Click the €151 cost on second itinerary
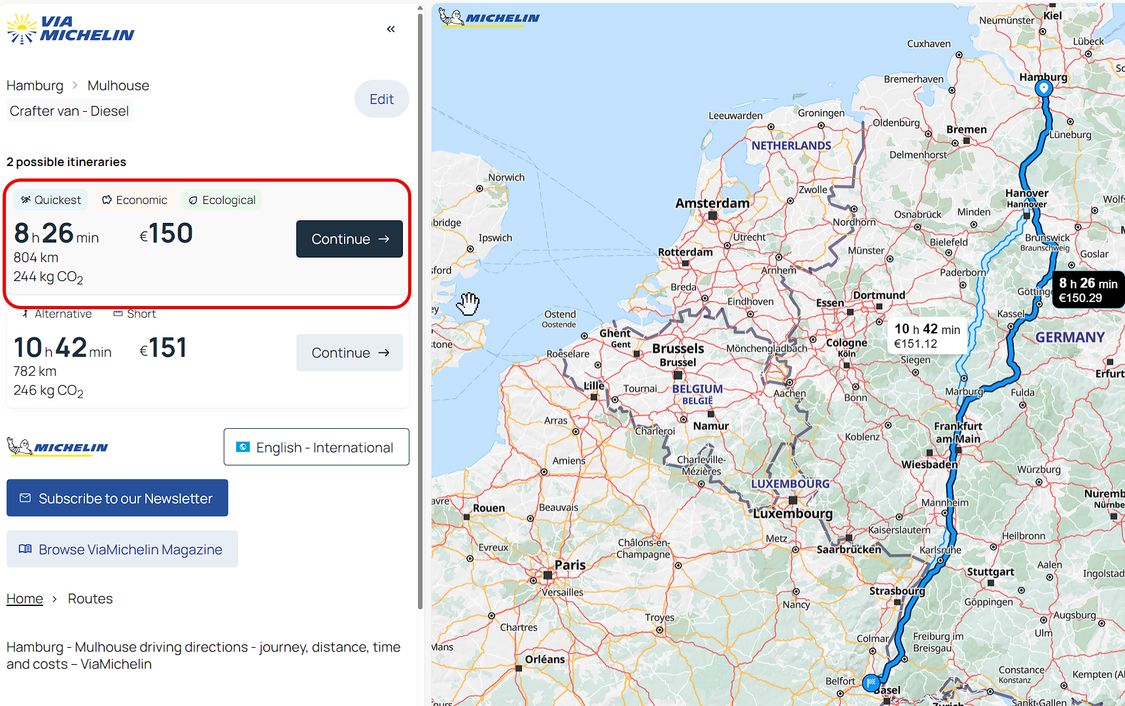Viewport: 1125px width, 706px height. pos(164,348)
